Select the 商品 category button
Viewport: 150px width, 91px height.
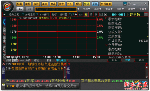coord(53,4)
